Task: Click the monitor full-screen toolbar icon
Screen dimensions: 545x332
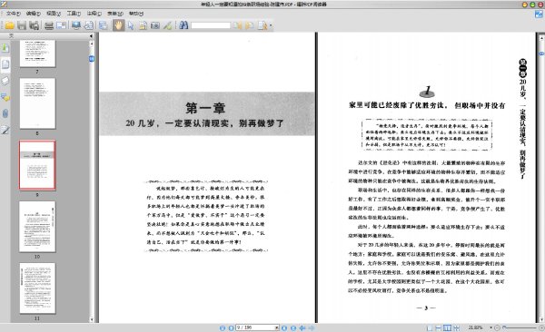Action: (x=76, y=25)
